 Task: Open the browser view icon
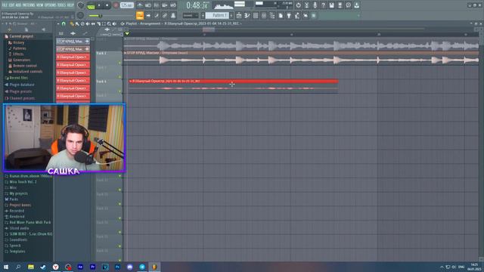coord(272,15)
